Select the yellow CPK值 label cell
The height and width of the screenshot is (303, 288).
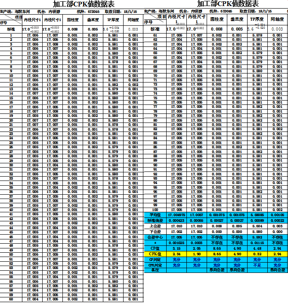[x=155, y=254]
